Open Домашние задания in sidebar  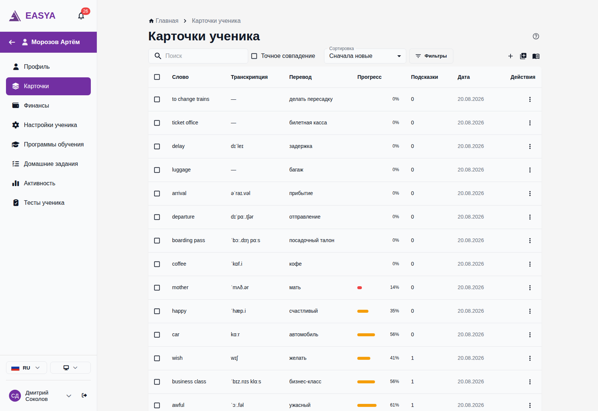pos(48,164)
